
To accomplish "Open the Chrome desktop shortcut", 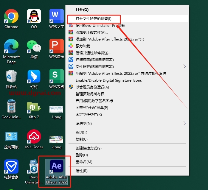I will click(x=11, y=17).
